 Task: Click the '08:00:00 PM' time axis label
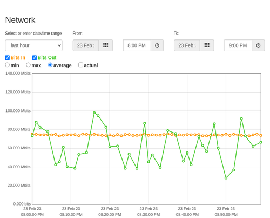(32, 215)
